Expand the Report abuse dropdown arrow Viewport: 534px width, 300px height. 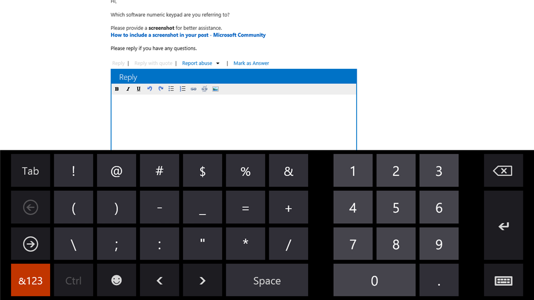(217, 64)
